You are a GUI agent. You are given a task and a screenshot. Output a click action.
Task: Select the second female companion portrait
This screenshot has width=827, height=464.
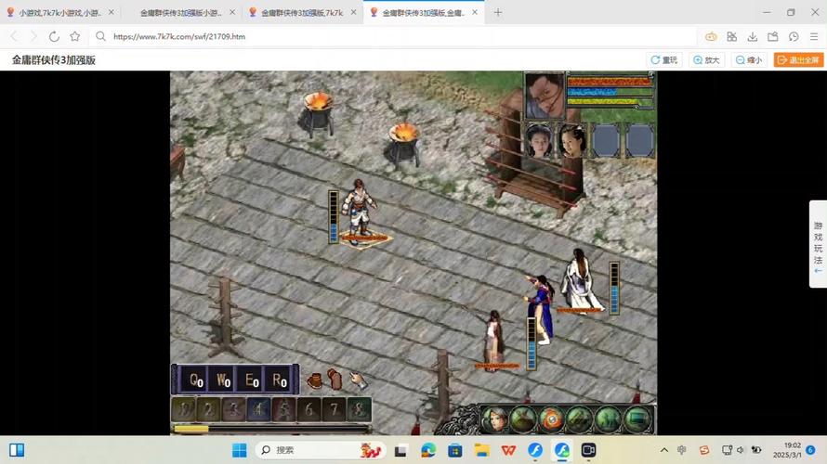click(x=572, y=141)
